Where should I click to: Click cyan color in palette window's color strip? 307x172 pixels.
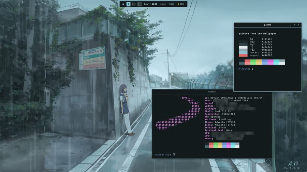click(276, 62)
